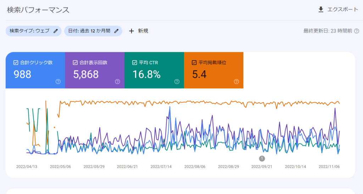363x194 pixels.
Task: Click the 新規 filter label
Action: point(143,31)
